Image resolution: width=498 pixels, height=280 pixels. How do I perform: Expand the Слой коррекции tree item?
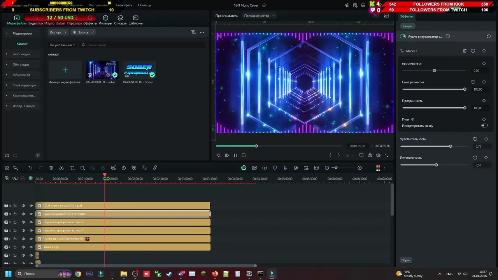(7, 85)
